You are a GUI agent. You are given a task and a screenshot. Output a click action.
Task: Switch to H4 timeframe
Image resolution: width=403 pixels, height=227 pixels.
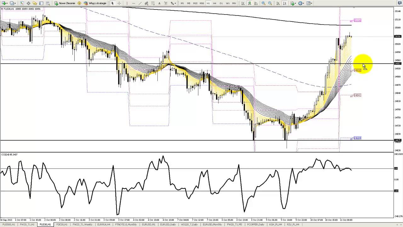tap(215, 3)
